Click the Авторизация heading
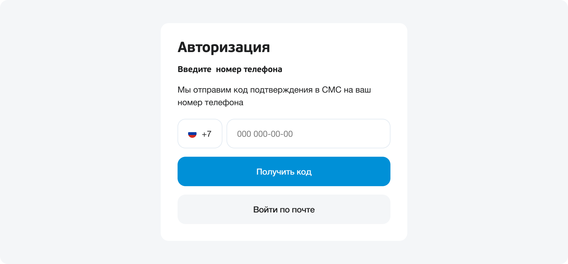This screenshot has height=264, width=568. [224, 47]
